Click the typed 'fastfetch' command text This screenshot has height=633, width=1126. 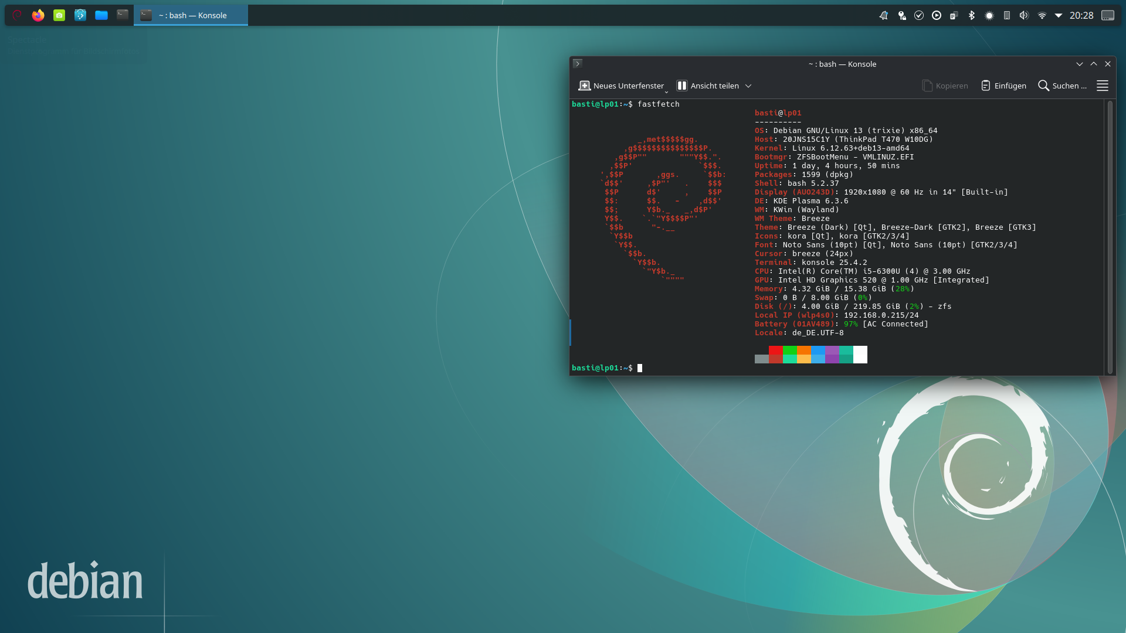point(659,104)
